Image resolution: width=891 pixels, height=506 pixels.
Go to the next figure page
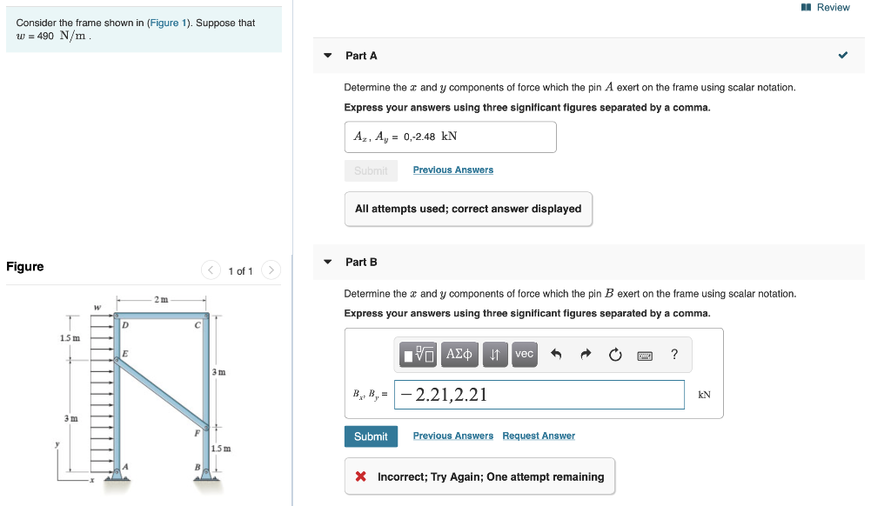click(271, 270)
